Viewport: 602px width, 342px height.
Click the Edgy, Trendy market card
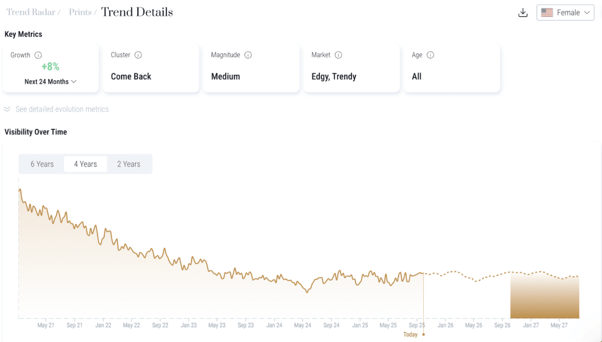click(x=351, y=68)
